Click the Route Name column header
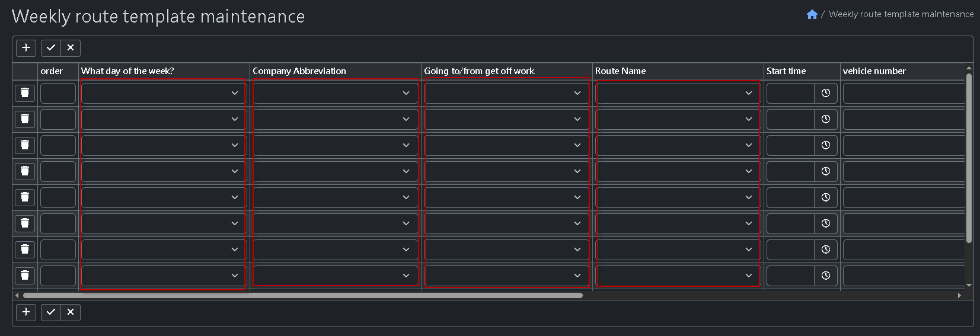The image size is (980, 336). coord(620,71)
